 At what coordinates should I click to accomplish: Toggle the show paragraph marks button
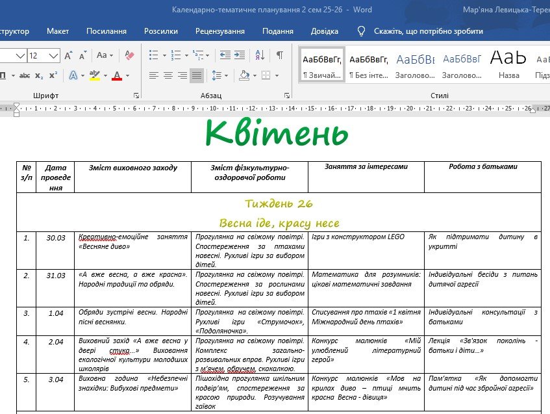(x=279, y=55)
